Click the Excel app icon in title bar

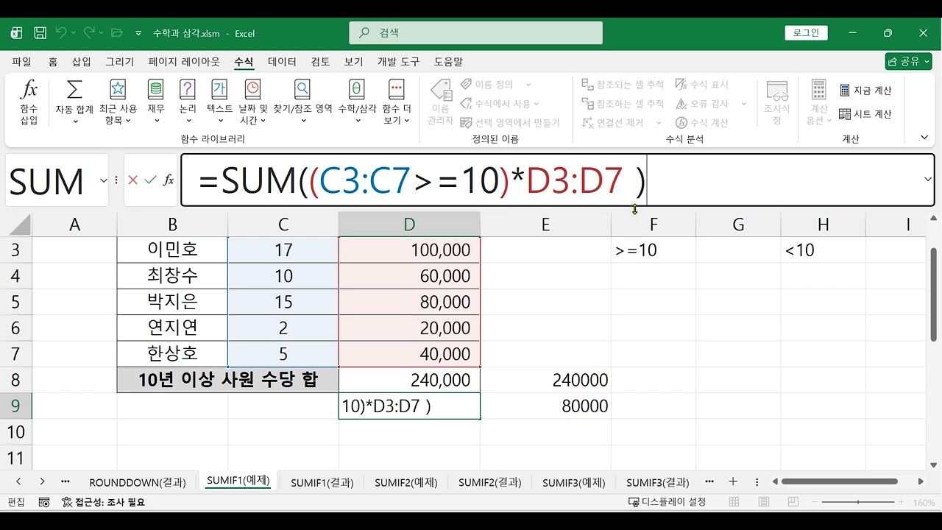click(x=17, y=33)
